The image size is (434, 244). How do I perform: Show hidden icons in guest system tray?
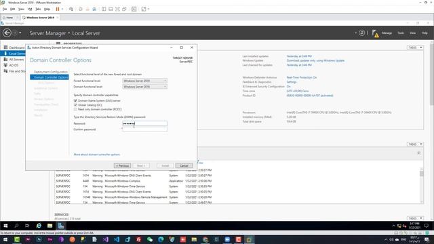tap(393, 226)
